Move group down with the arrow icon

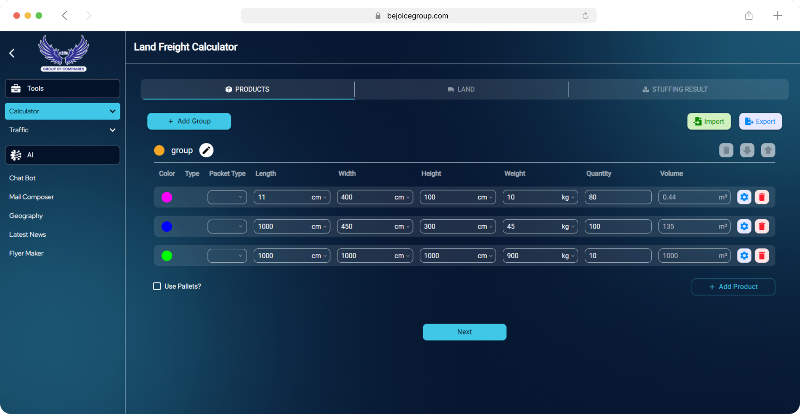click(747, 150)
